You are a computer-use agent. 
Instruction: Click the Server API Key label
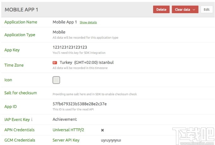66,140
